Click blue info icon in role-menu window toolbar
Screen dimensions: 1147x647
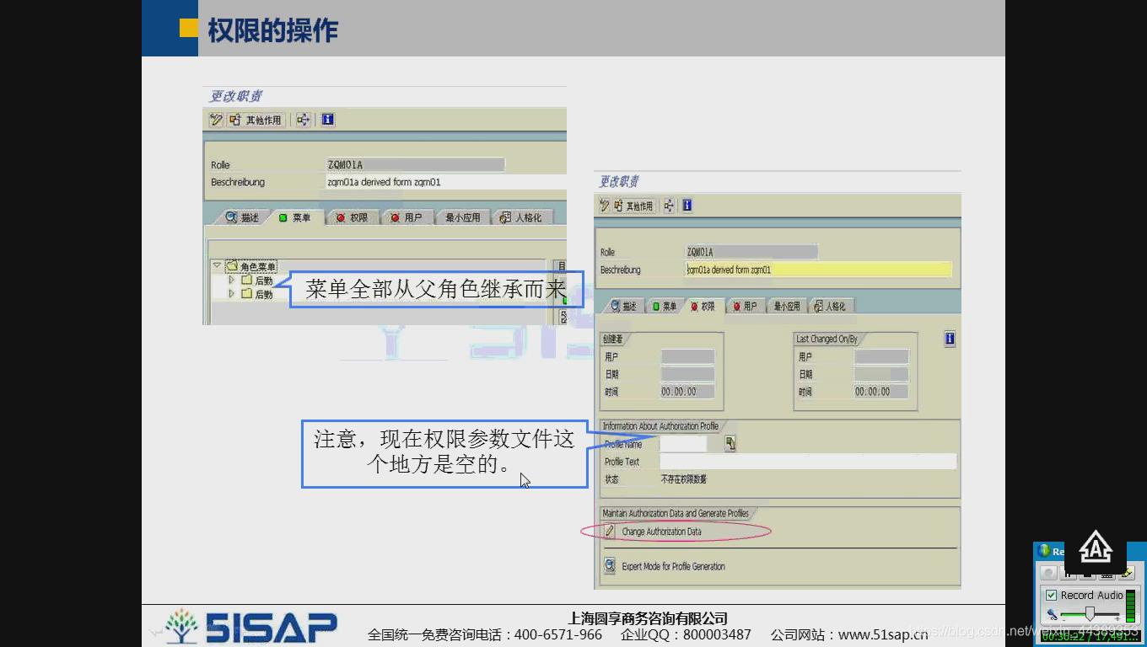(x=328, y=120)
